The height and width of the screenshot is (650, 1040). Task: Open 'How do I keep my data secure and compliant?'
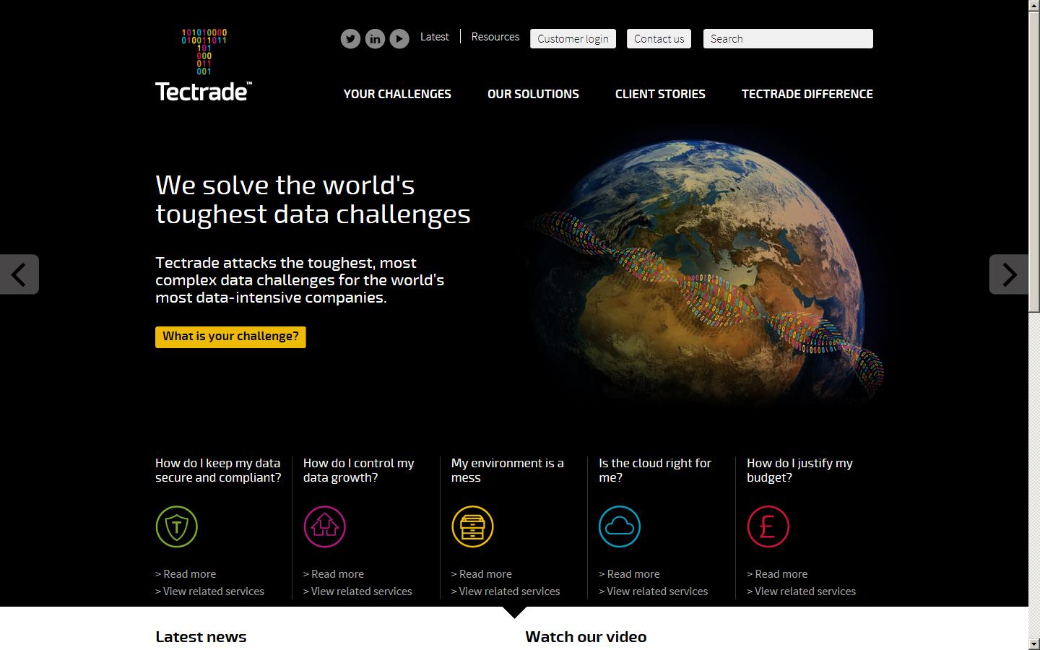[218, 470]
